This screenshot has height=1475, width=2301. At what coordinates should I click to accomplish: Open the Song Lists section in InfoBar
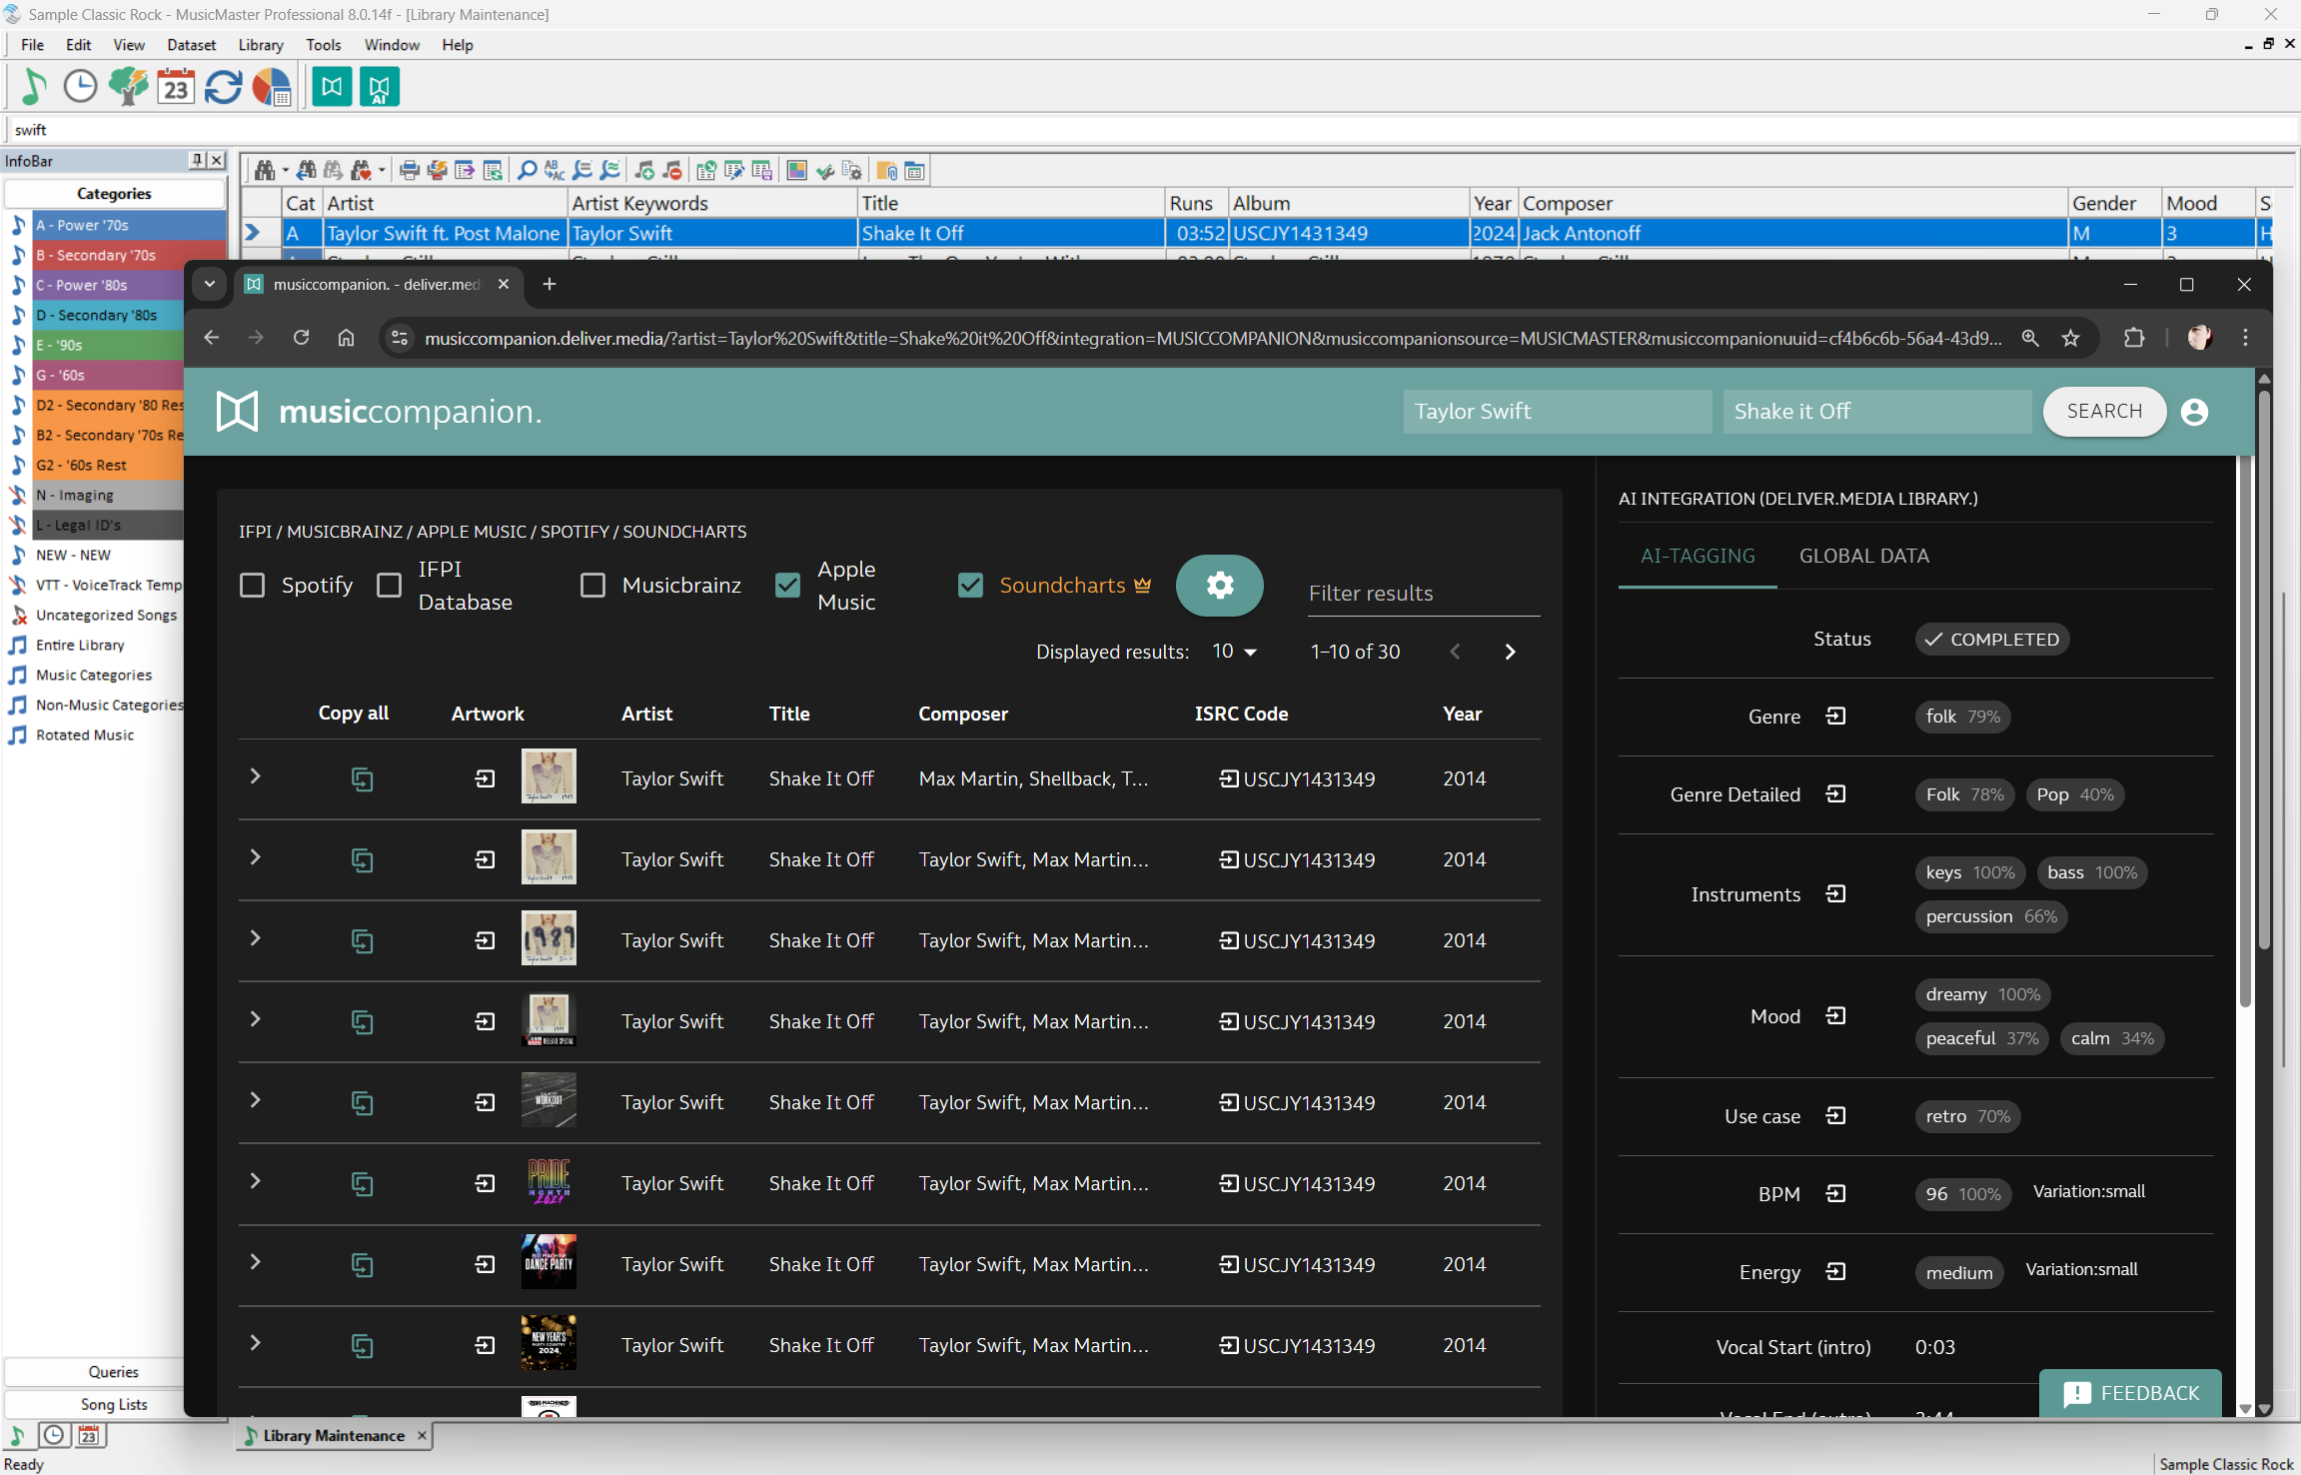click(x=114, y=1404)
